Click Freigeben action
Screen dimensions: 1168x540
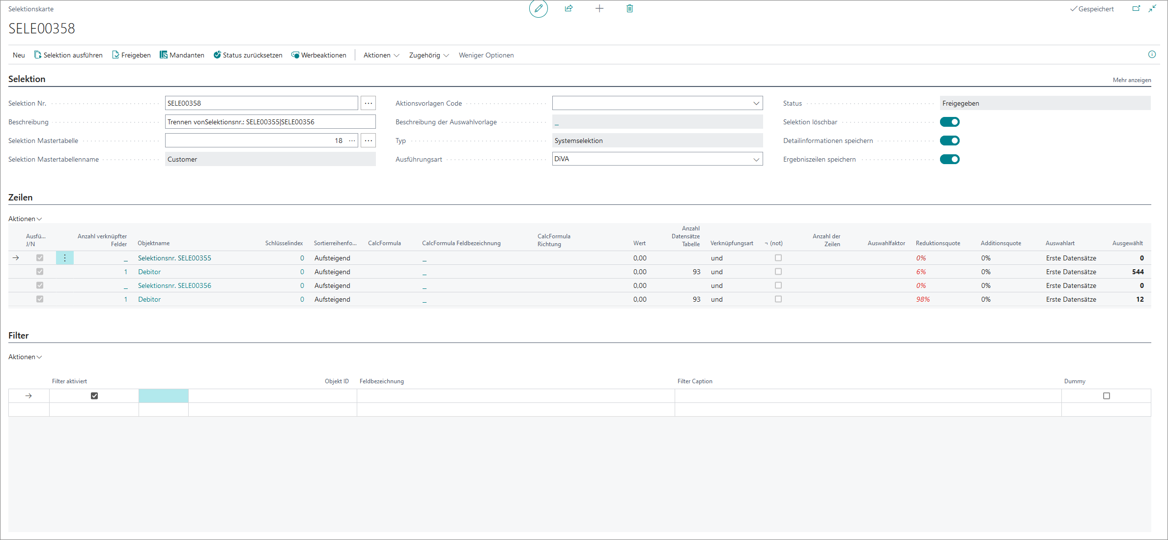click(x=131, y=55)
